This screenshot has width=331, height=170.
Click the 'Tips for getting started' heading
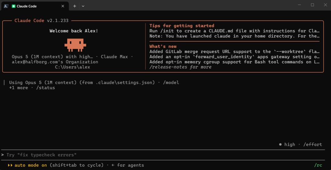[182, 26]
